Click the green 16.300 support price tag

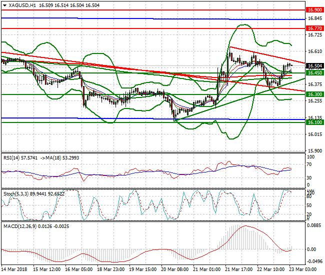[x=314, y=94]
